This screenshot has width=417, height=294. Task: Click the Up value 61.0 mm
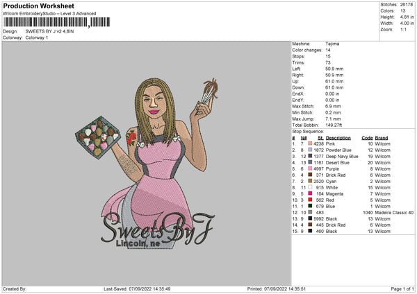click(334, 81)
